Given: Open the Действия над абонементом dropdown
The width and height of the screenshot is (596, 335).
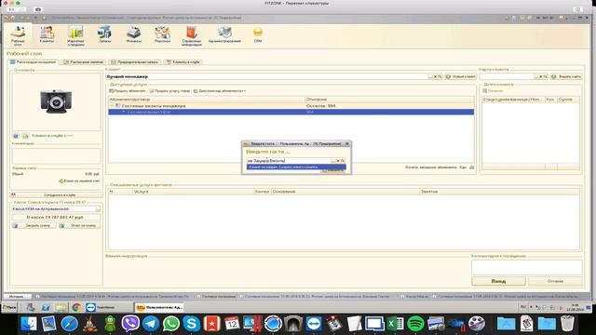Looking at the screenshot, I should [x=220, y=91].
